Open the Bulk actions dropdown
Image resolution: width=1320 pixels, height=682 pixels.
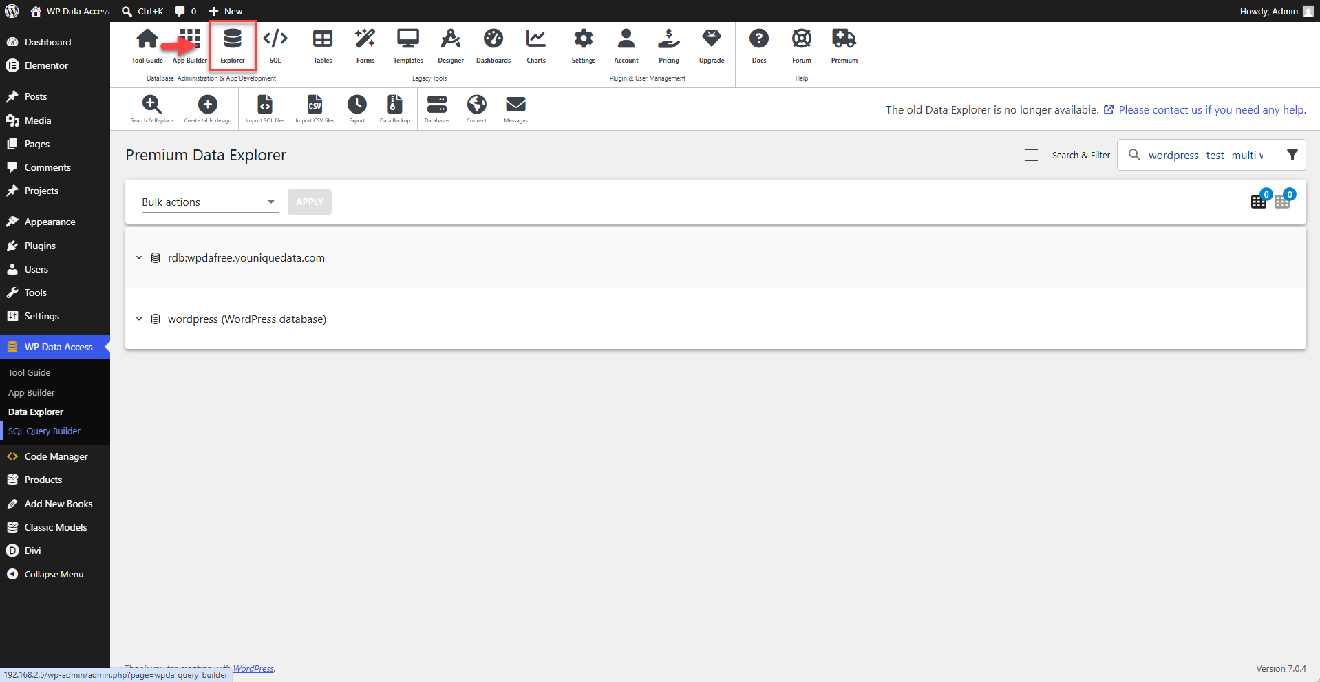pos(210,202)
